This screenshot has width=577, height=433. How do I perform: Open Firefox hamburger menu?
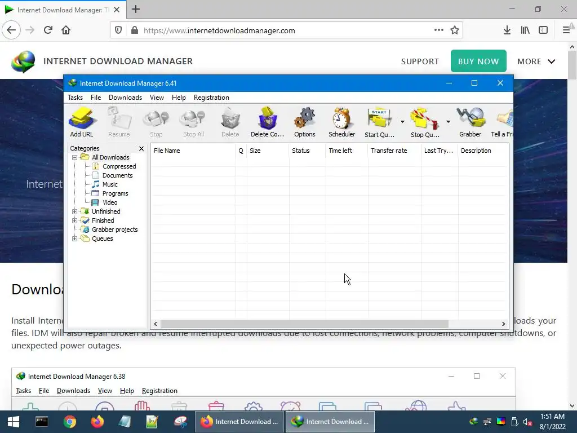click(566, 30)
